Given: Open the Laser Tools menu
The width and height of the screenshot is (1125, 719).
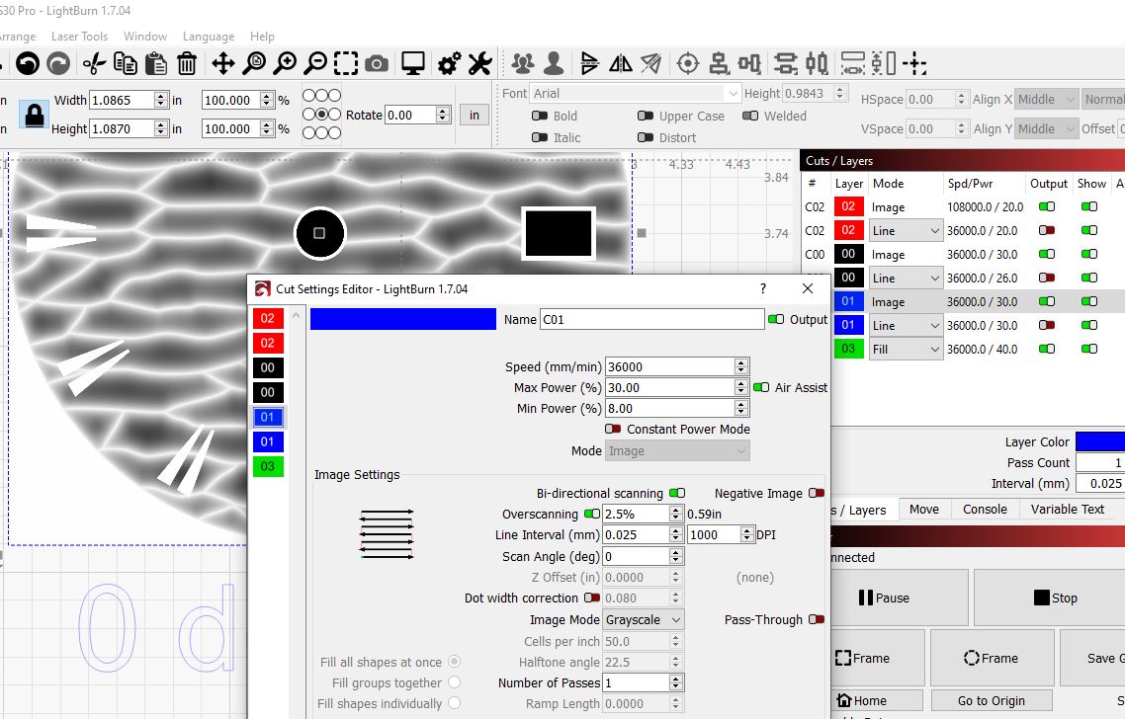Looking at the screenshot, I should point(79,36).
